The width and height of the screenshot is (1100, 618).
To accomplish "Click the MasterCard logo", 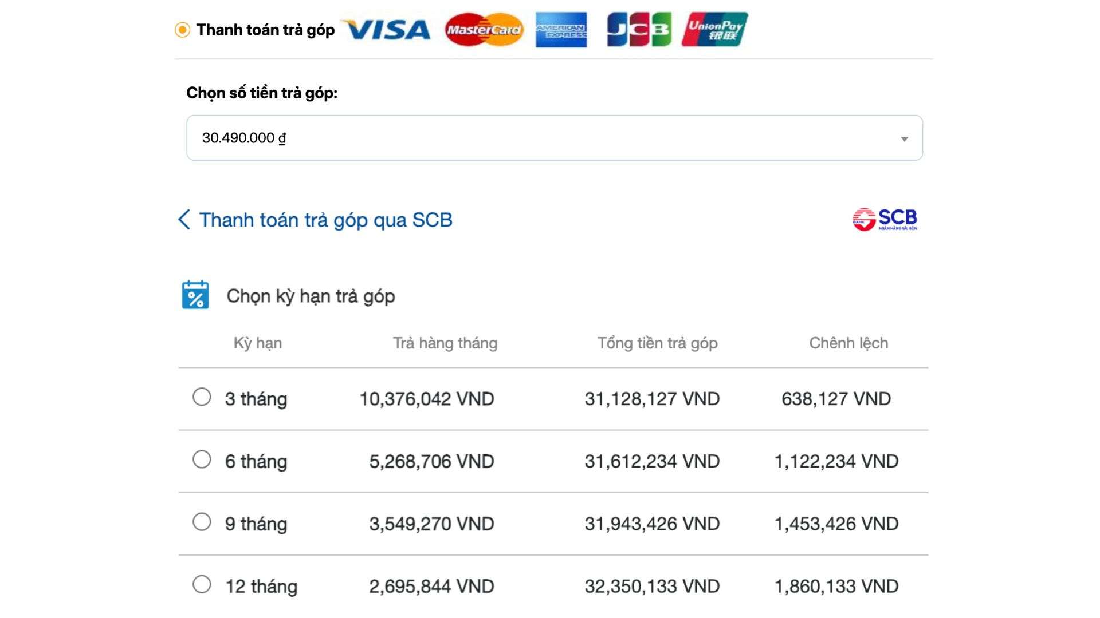I will coord(484,30).
